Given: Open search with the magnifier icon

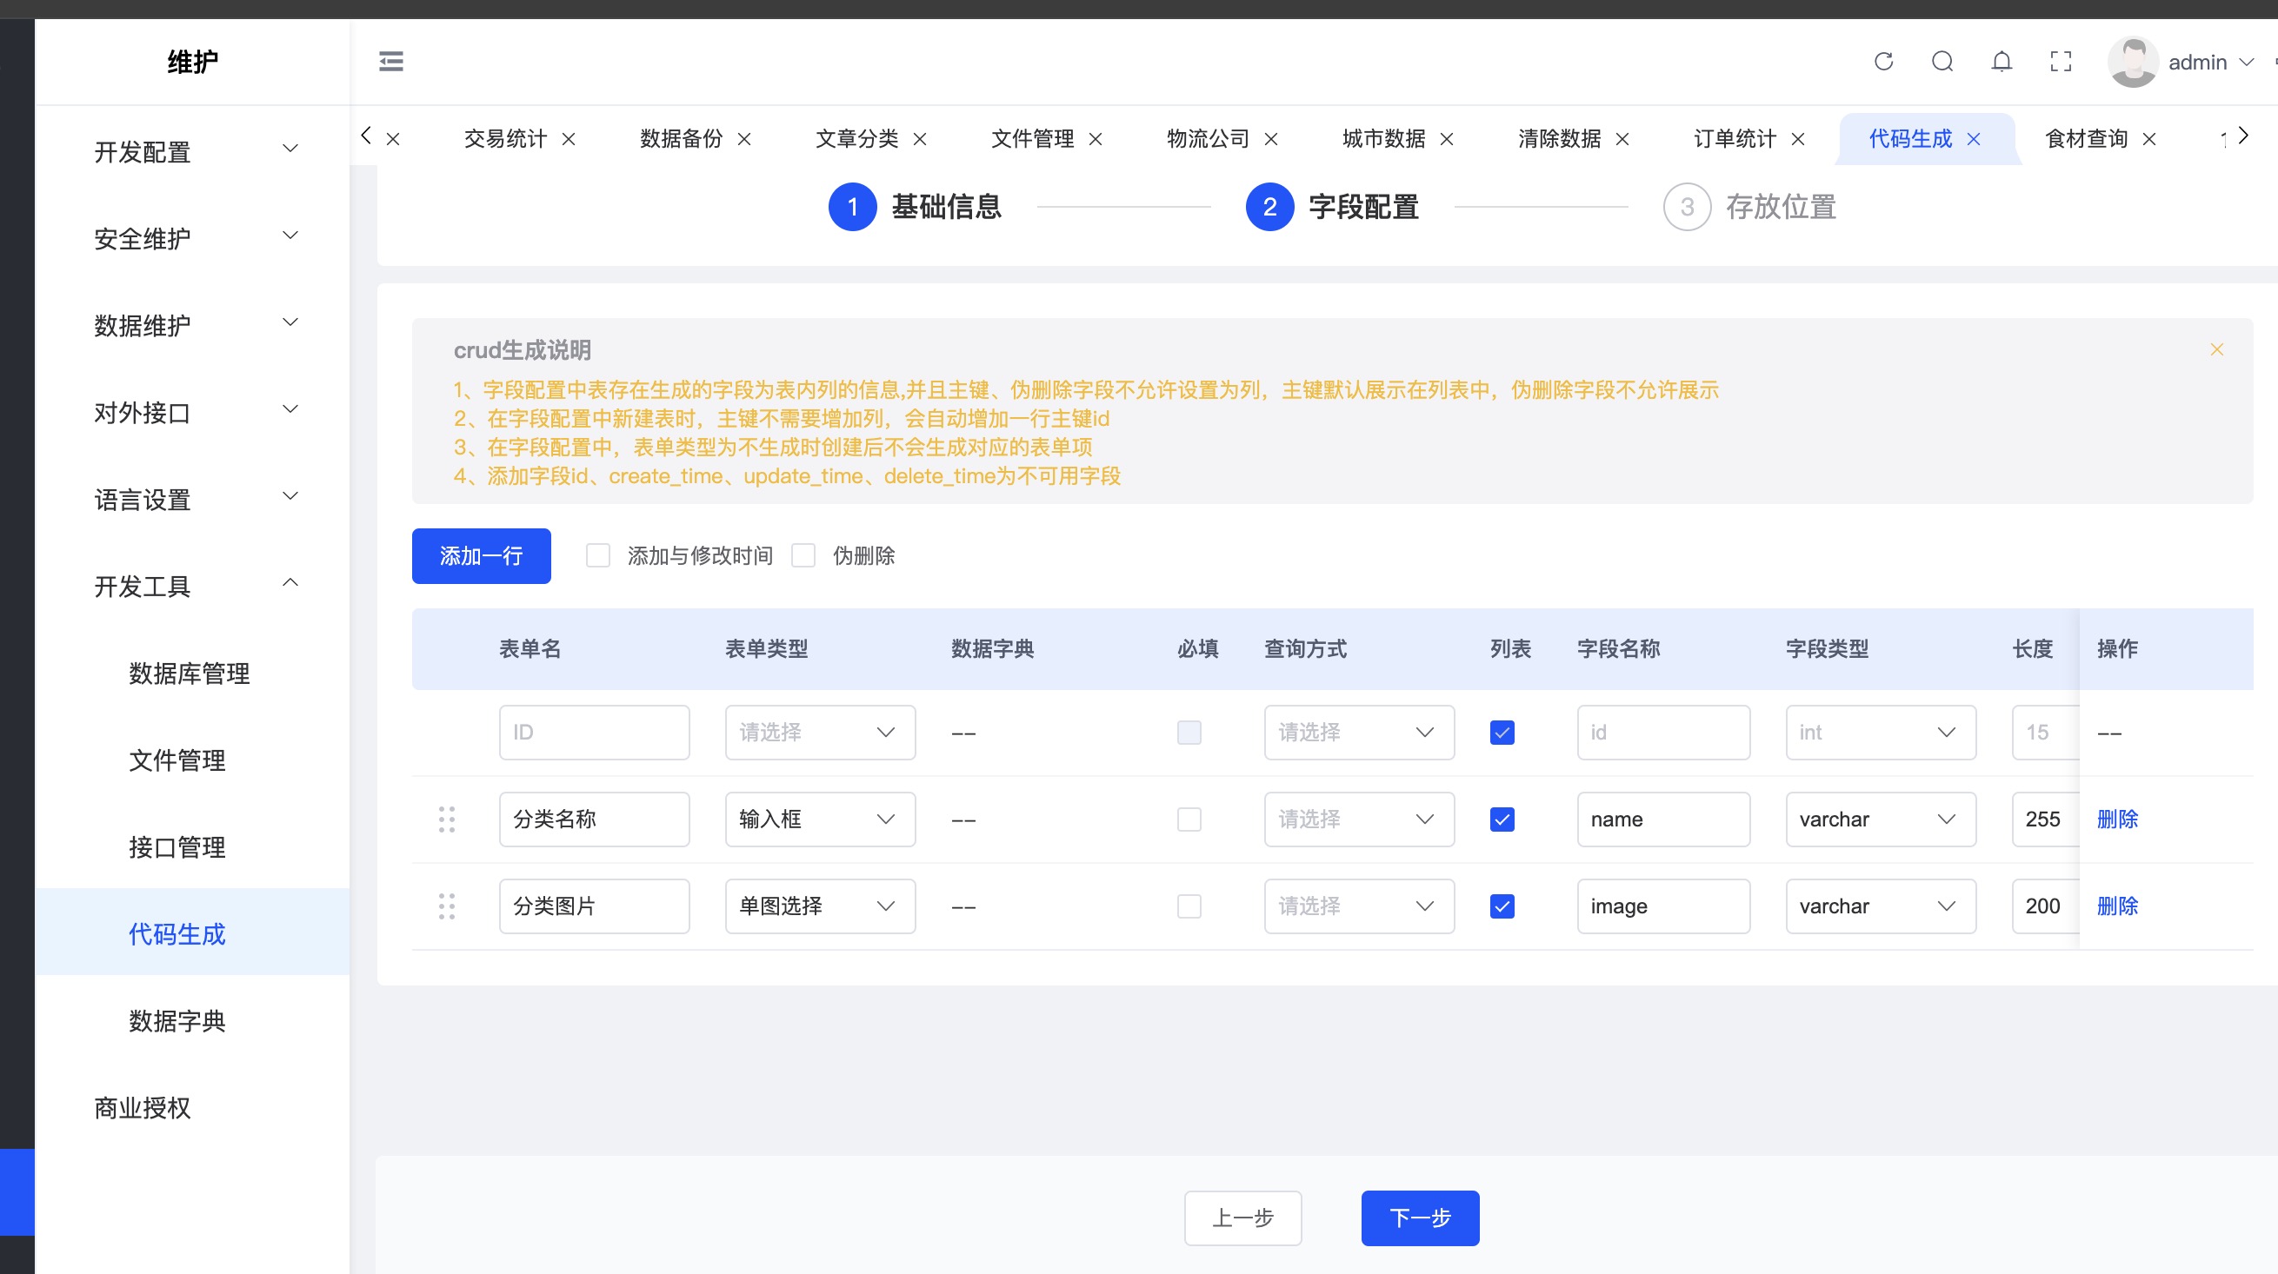Looking at the screenshot, I should pos(1943,61).
